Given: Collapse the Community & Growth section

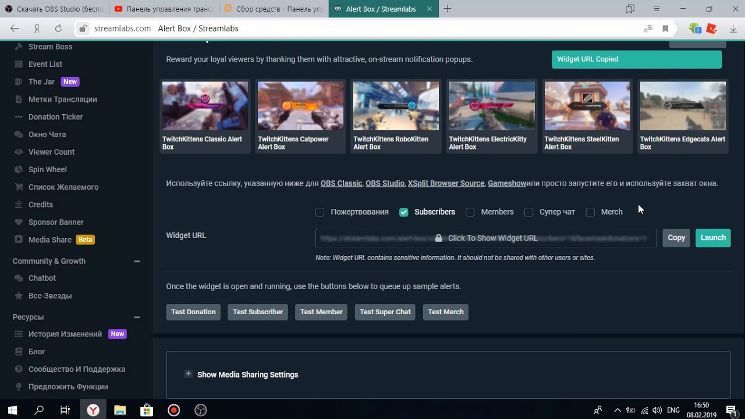Looking at the screenshot, I should point(137,261).
